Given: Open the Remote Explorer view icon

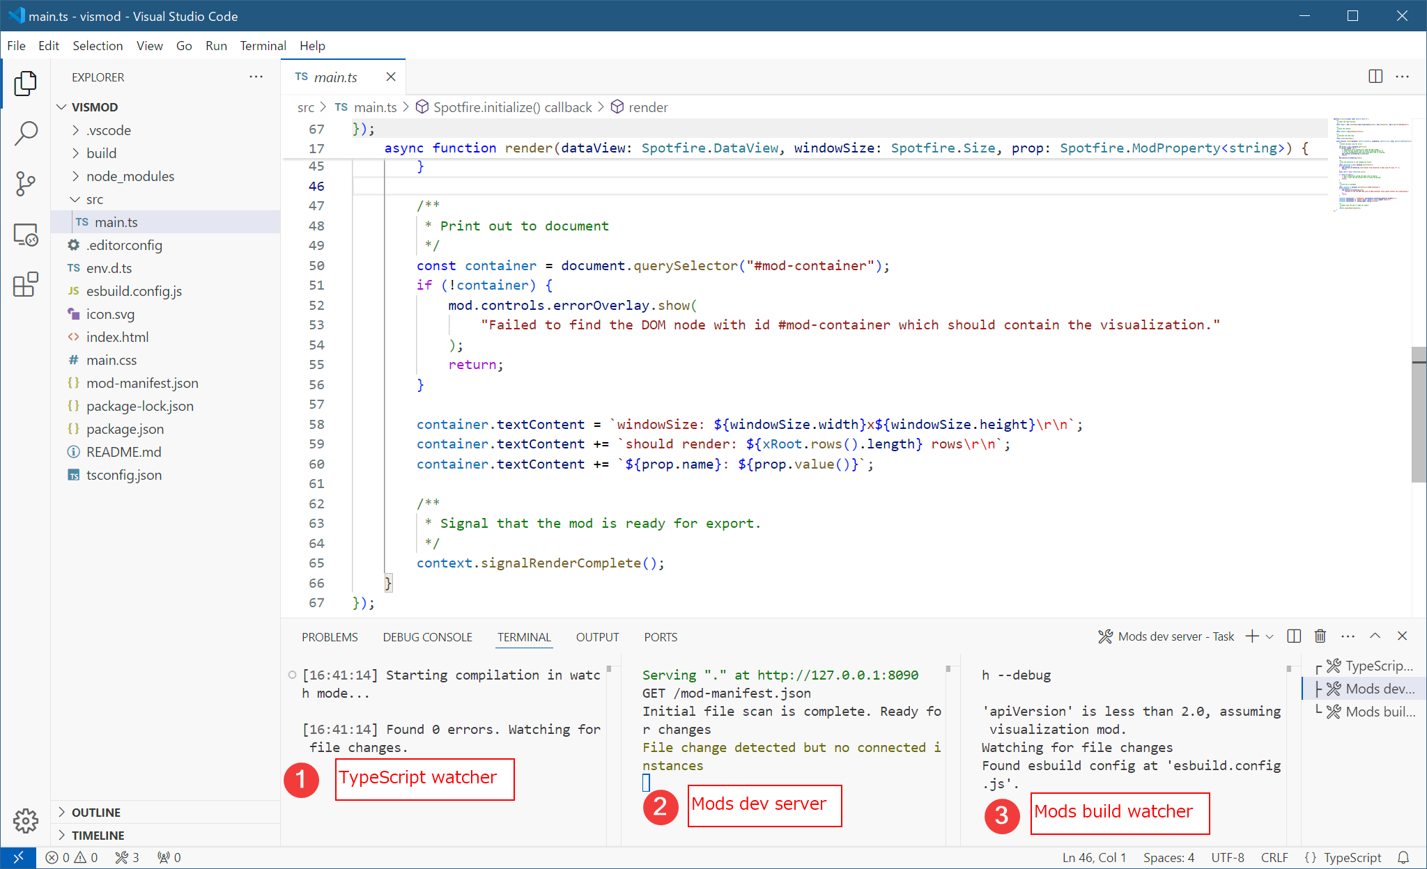Looking at the screenshot, I should 25,235.
